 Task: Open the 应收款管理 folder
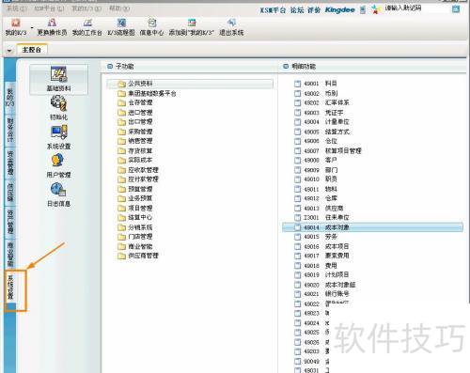[138, 170]
